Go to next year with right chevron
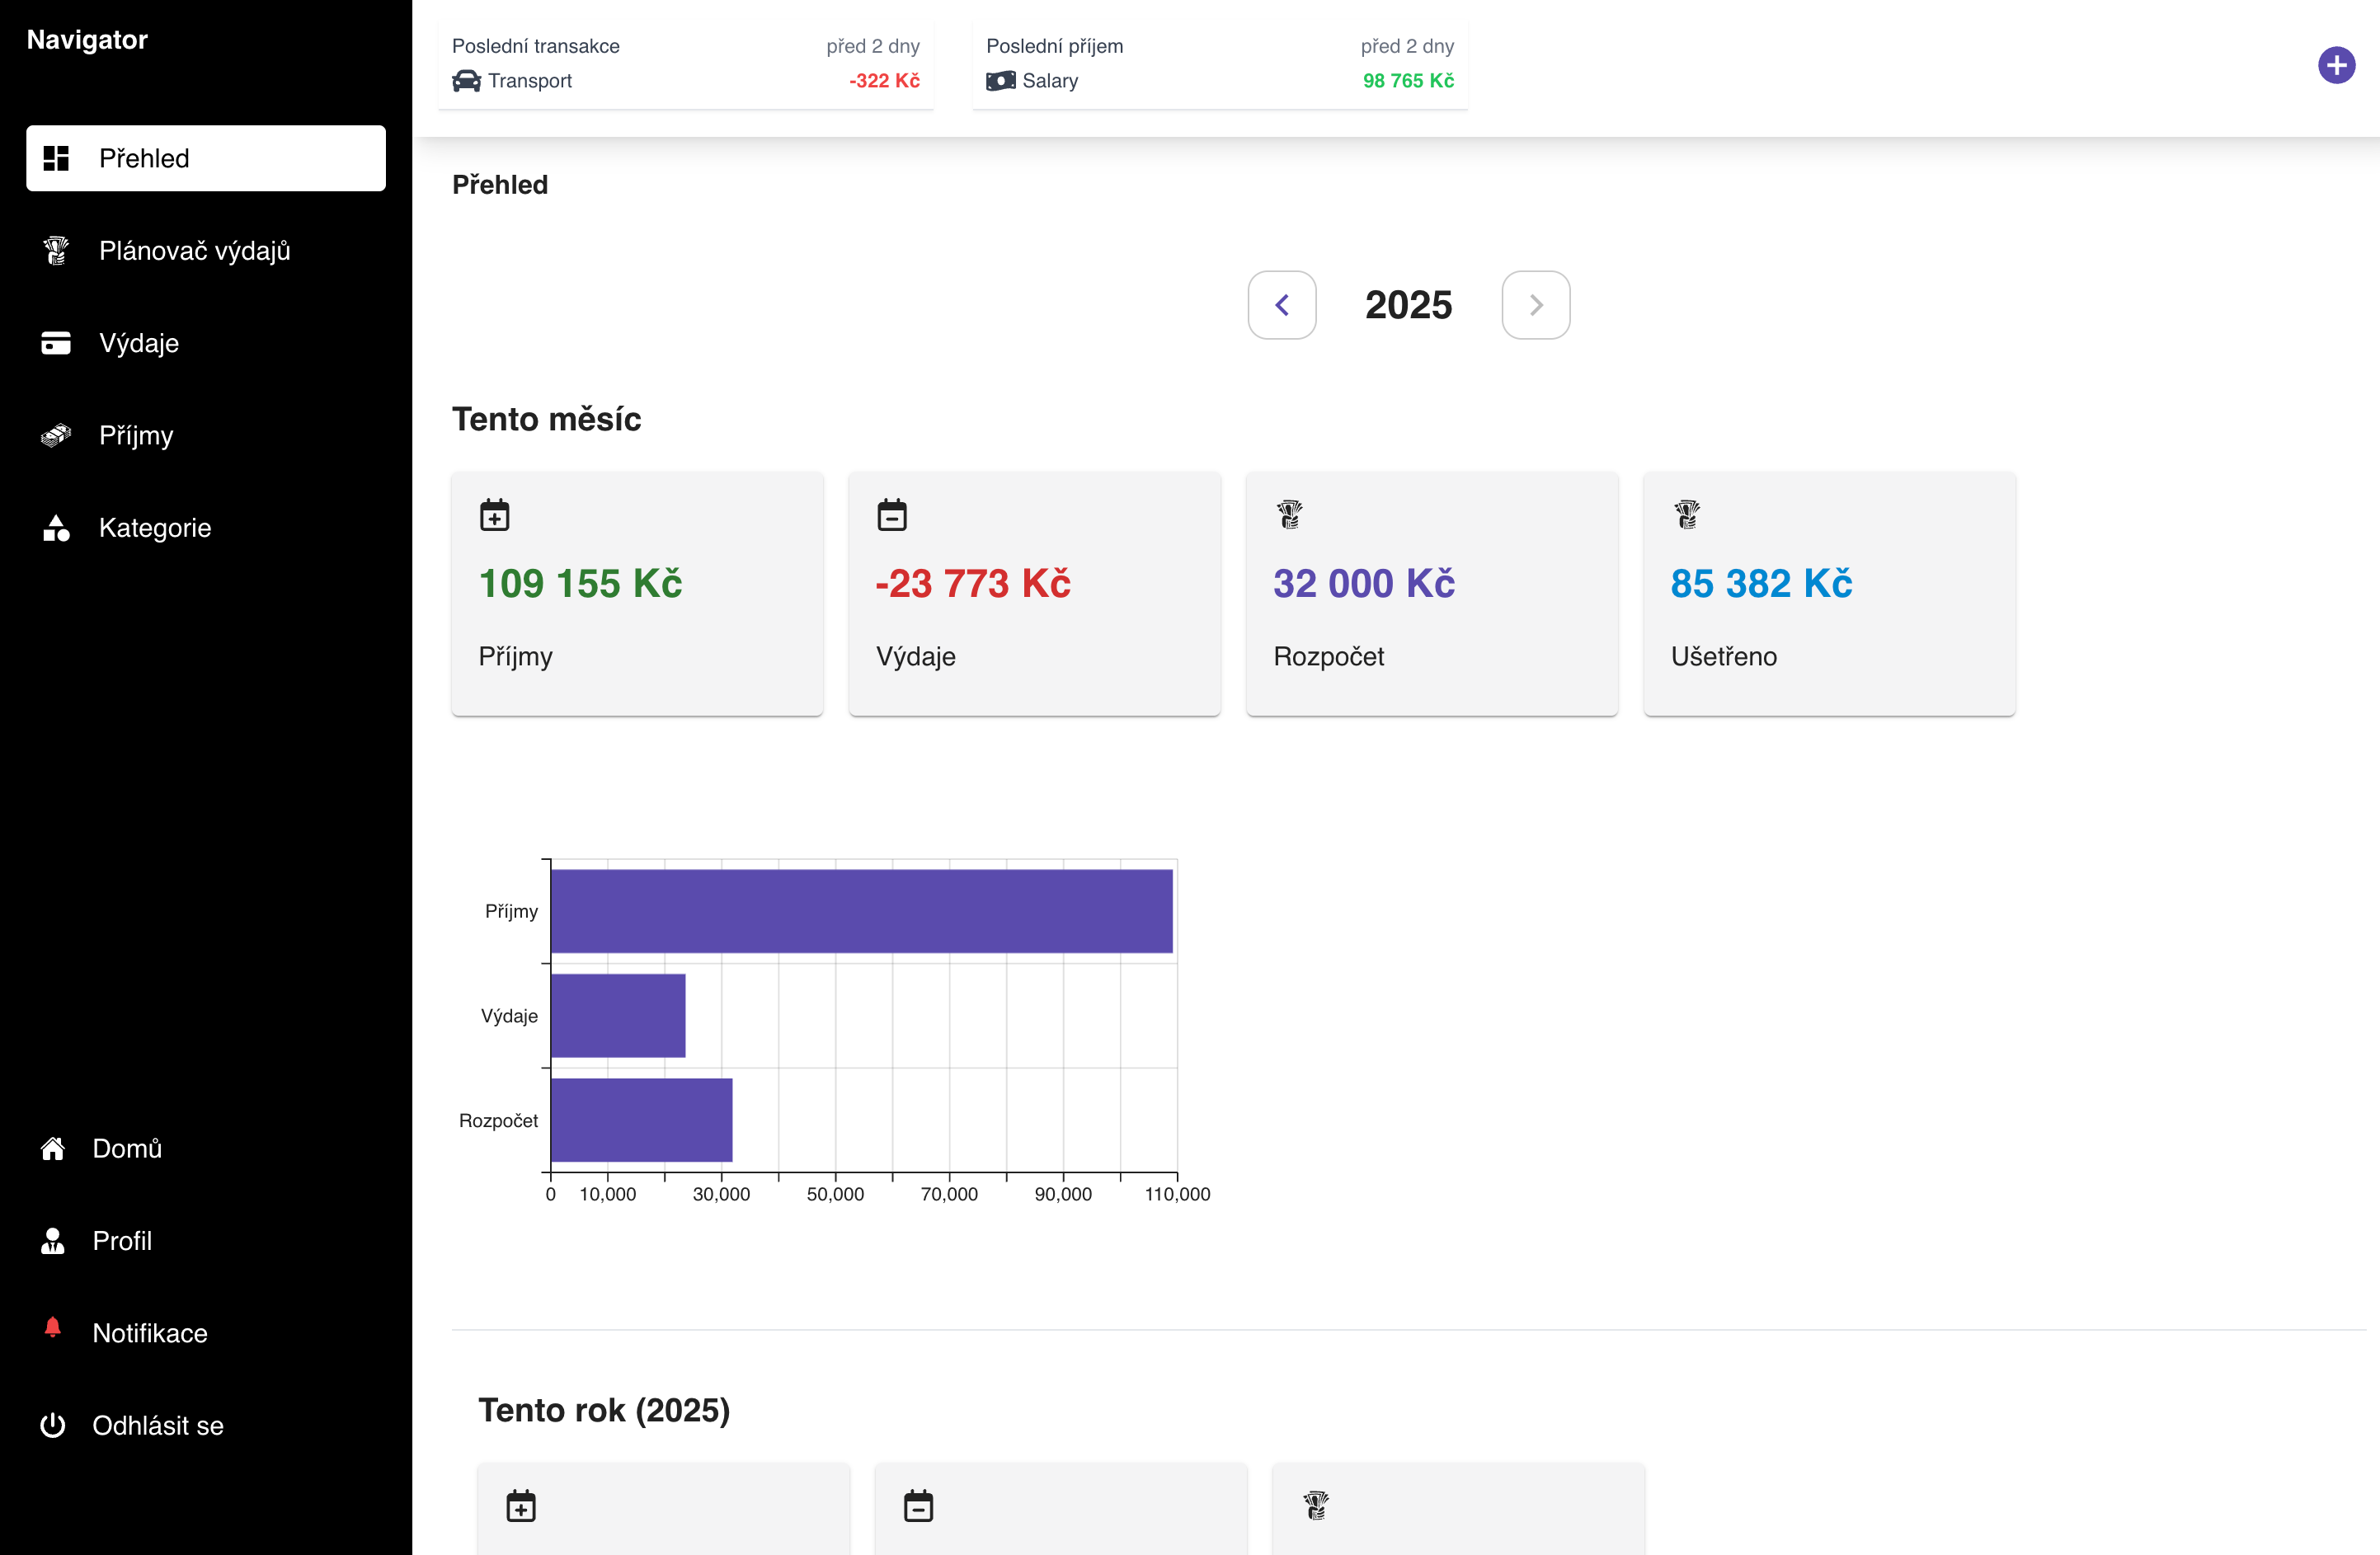 tap(1535, 305)
